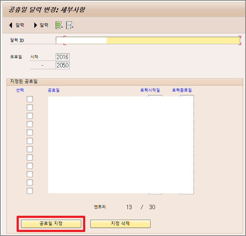Tick the fifth checkbox in 선택 column
This screenshot has height=236, width=246.
(30, 133)
